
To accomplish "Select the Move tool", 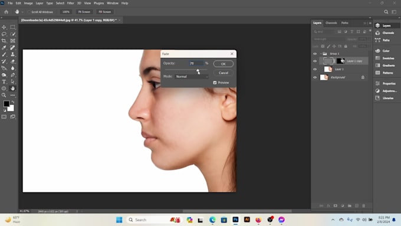I will tap(4, 27).
